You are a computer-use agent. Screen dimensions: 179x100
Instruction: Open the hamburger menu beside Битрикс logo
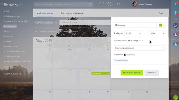[2, 4]
